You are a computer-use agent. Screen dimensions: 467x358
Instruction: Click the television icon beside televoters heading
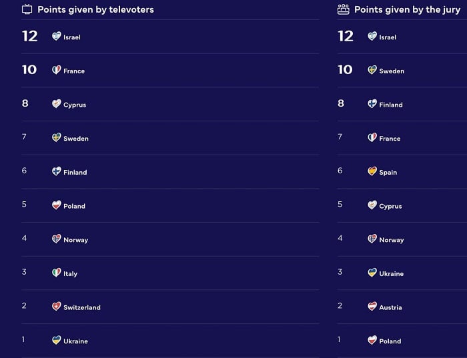coord(27,9)
